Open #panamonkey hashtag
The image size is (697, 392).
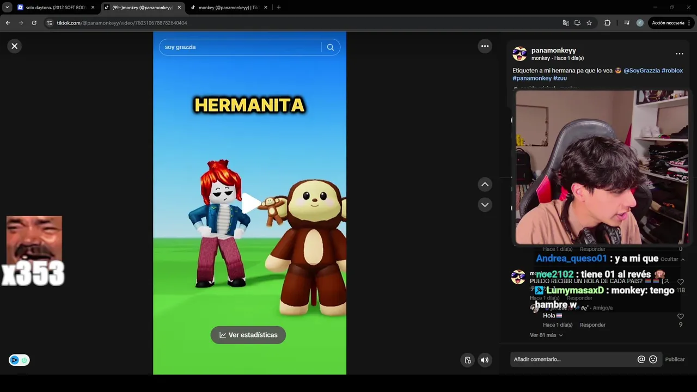tap(532, 78)
